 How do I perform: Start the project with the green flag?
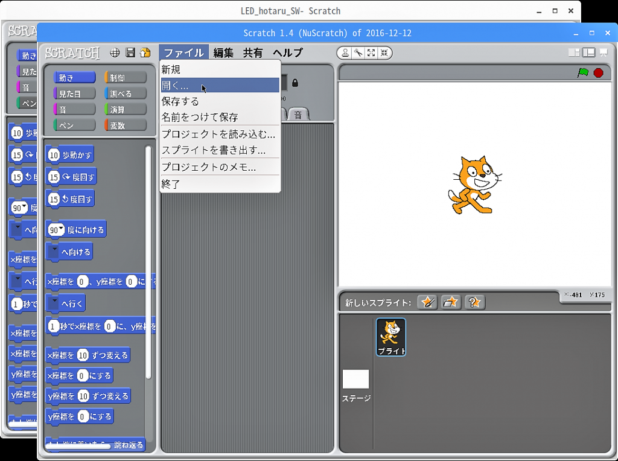pos(582,73)
